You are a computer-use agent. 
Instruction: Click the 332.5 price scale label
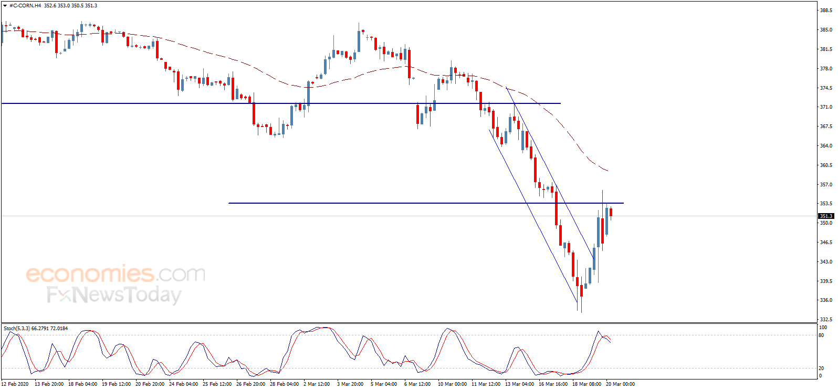[826, 320]
